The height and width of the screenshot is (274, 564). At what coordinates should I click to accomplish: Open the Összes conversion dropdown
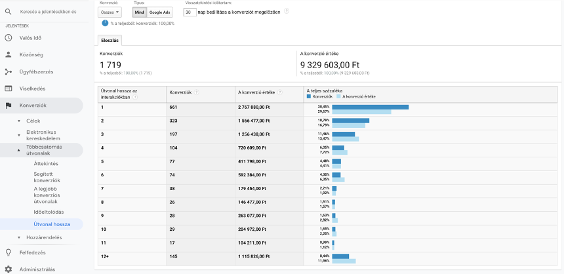pos(110,12)
